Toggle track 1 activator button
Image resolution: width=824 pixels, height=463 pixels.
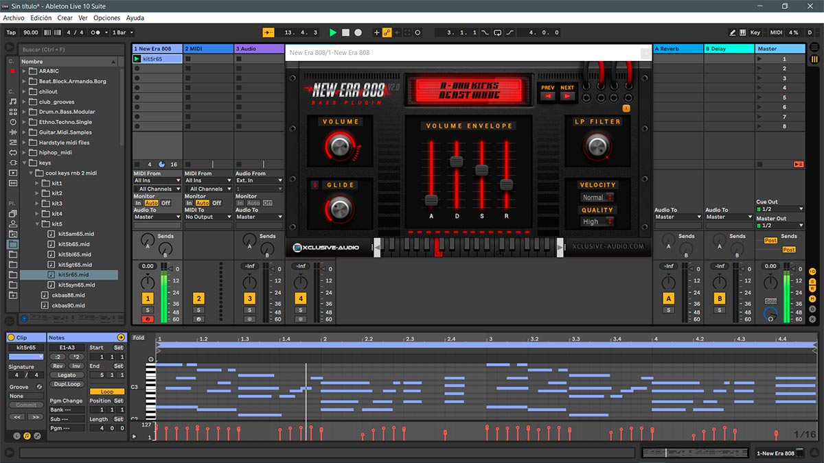[x=148, y=298]
